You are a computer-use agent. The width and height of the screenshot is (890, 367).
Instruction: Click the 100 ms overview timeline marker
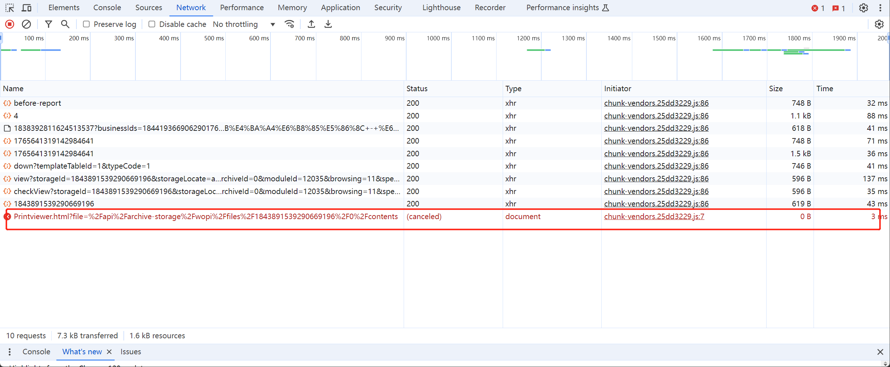33,38
